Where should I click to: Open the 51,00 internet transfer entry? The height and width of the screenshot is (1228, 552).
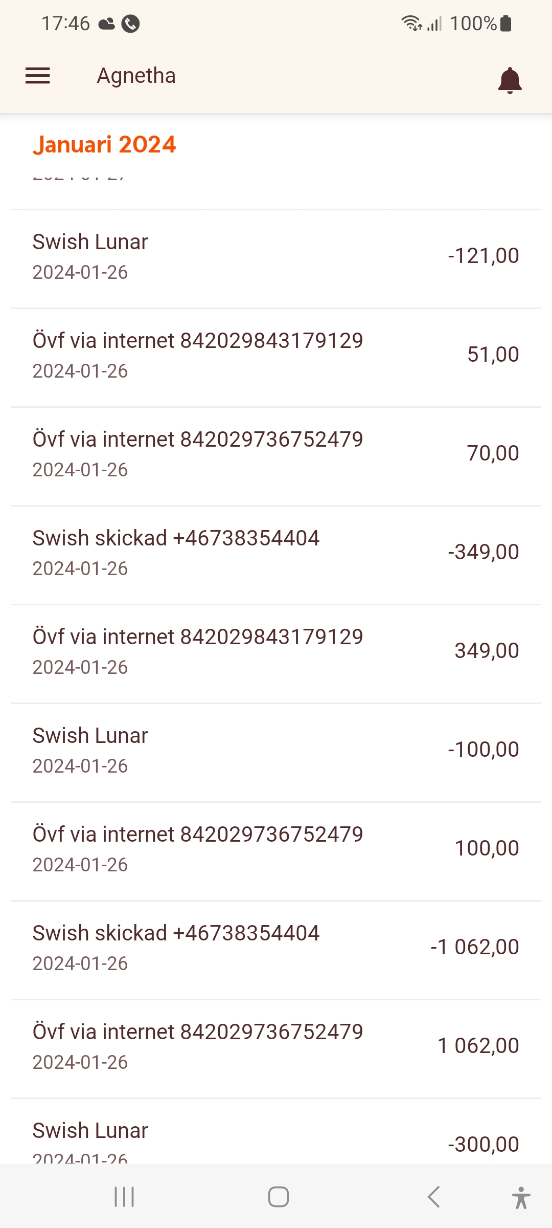[x=276, y=355]
